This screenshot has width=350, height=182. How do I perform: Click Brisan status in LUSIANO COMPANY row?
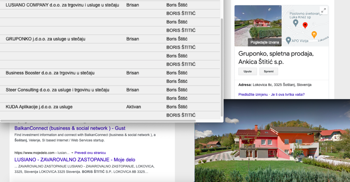(133, 5)
